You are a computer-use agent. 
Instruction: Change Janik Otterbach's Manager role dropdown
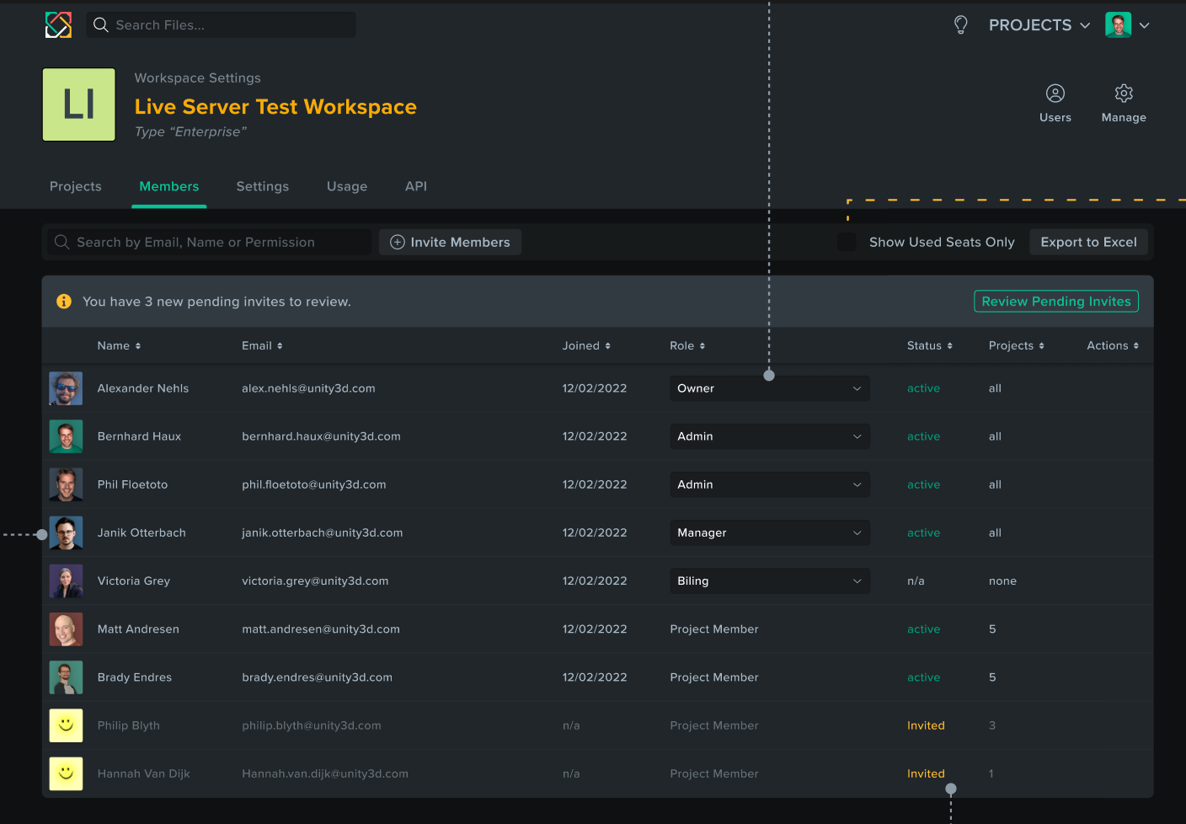coord(769,533)
